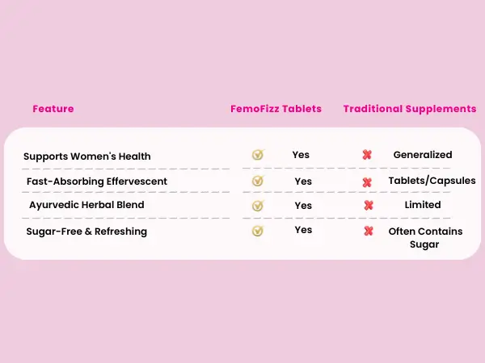This screenshot has height=363, width=485.
Task: Click the red cross next to Generalized
Action: (367, 155)
